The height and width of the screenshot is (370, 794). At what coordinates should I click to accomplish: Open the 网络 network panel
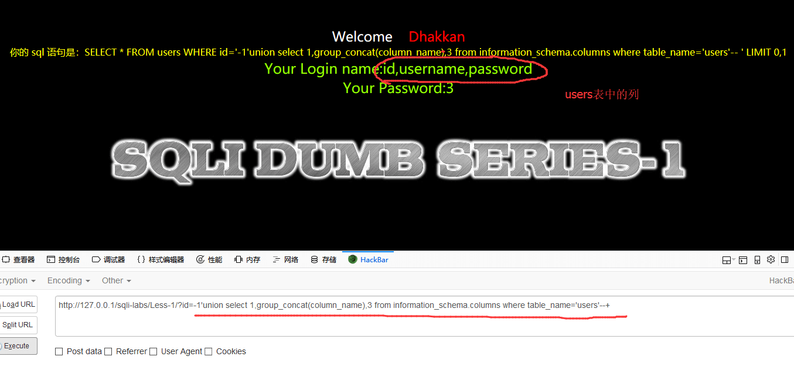[285, 259]
